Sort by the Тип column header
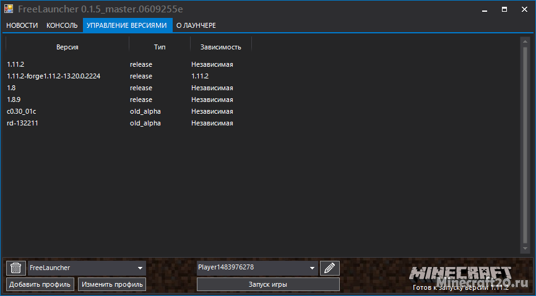Viewport: 536px width, 296px height. tap(160, 47)
